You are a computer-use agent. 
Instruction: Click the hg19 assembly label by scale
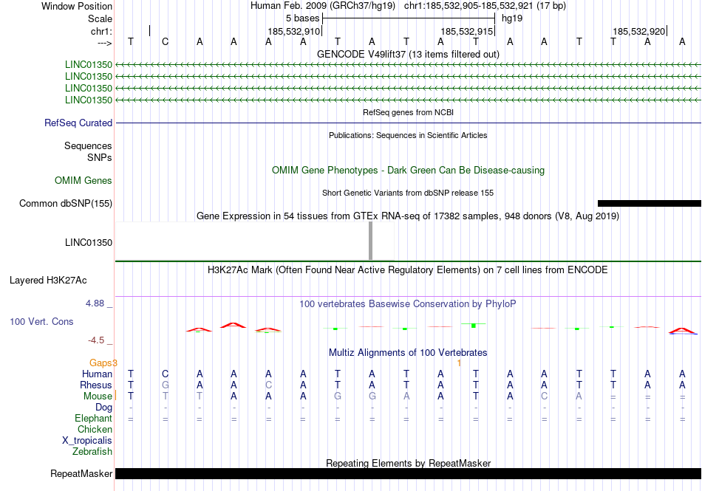pos(512,18)
